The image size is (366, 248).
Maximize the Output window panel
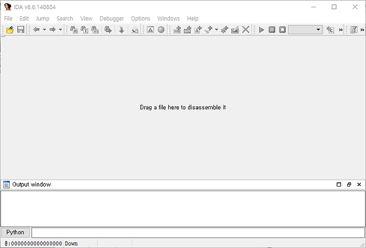click(339, 184)
